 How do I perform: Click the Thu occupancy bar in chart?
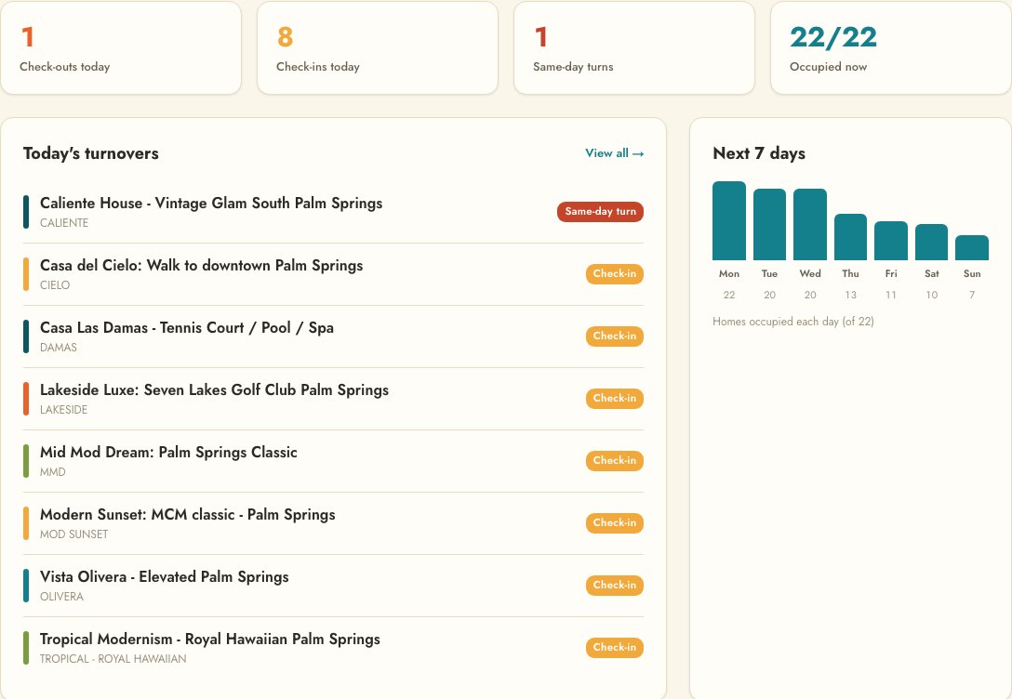click(x=851, y=237)
